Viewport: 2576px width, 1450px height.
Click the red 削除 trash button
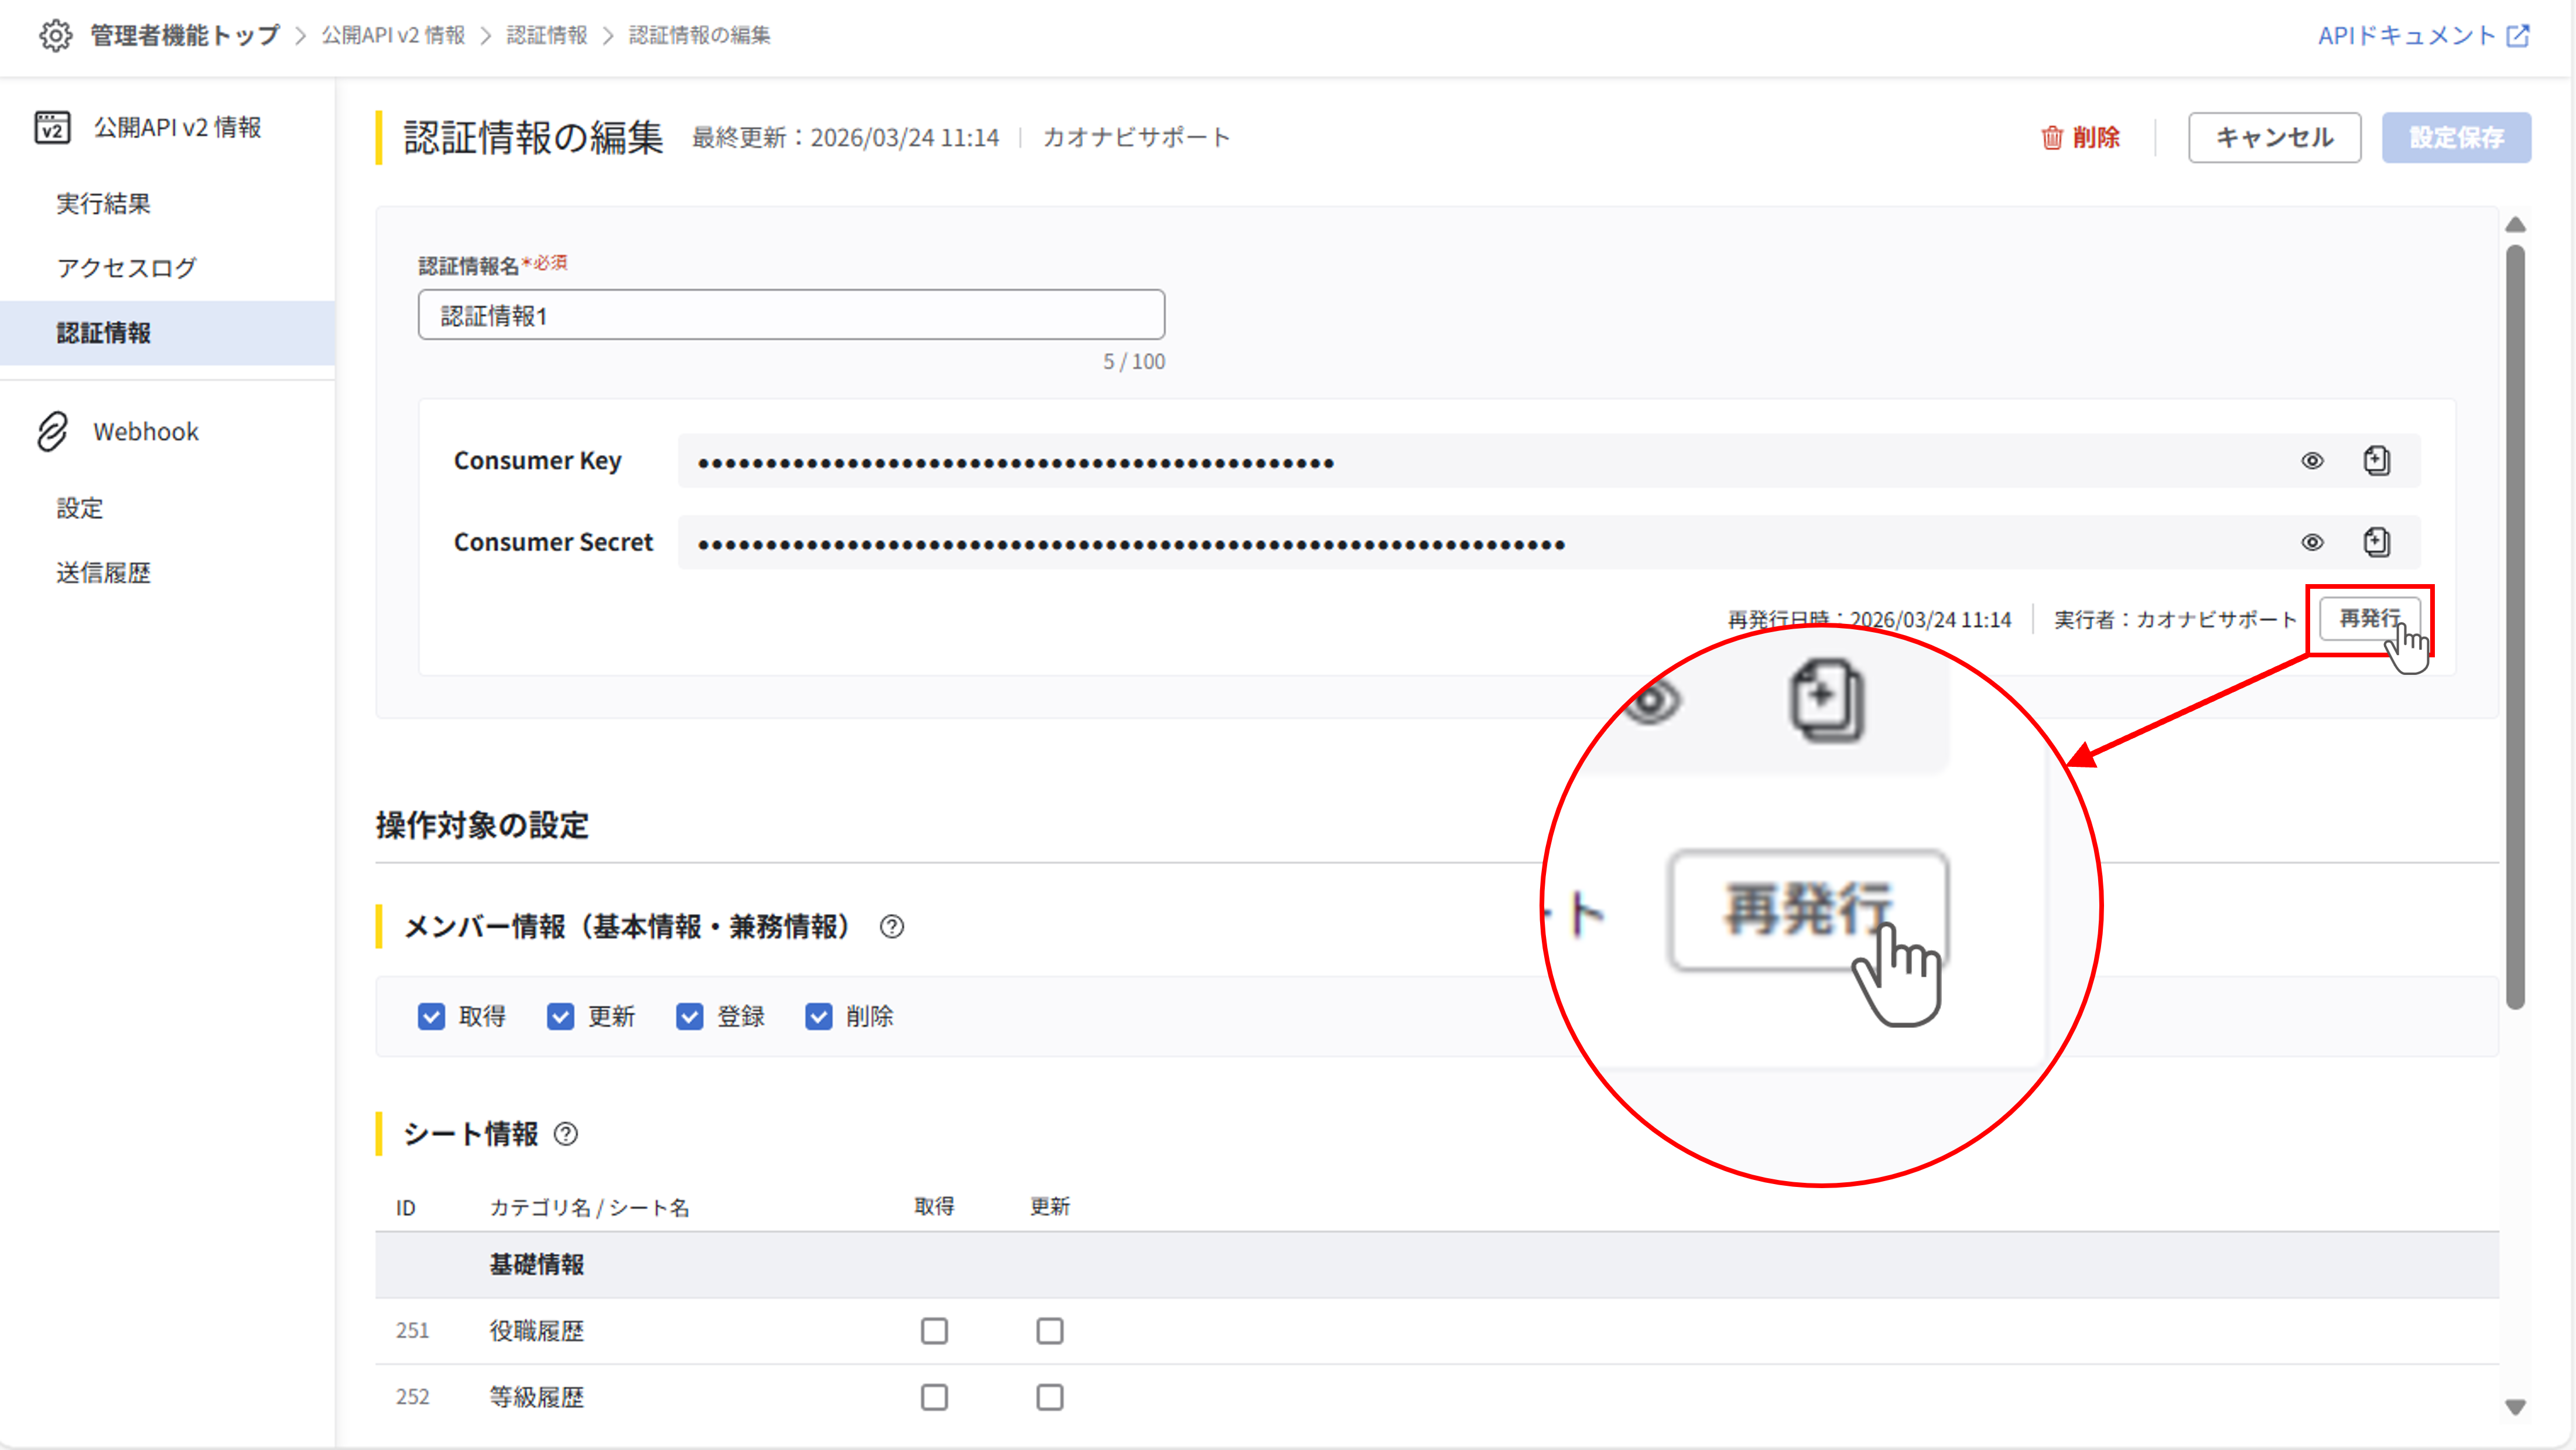click(x=2080, y=137)
